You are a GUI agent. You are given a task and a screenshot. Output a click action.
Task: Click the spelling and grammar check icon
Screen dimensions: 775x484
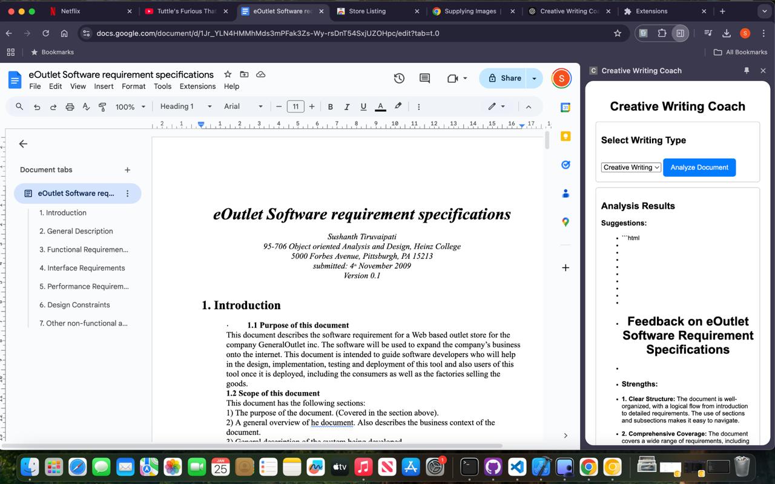pos(86,106)
